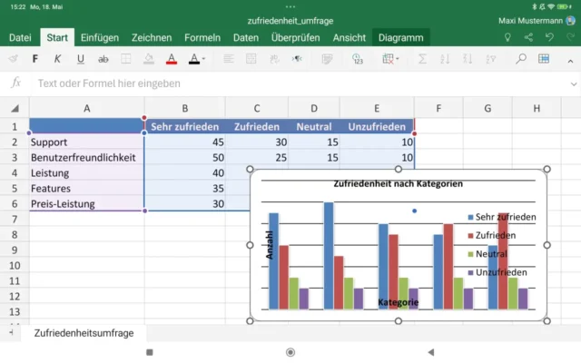This screenshot has width=581, height=363.
Task: Select column A header
Action: 87,108
